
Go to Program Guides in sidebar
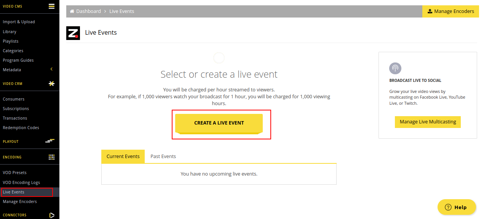18,60
